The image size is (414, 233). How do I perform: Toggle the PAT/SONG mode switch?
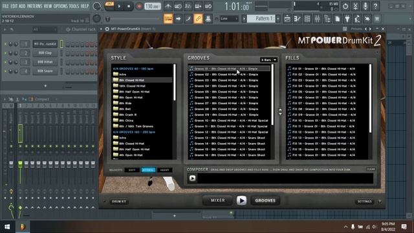(x=109, y=6)
